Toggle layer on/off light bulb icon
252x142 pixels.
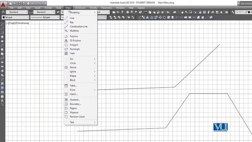click(237, 12)
